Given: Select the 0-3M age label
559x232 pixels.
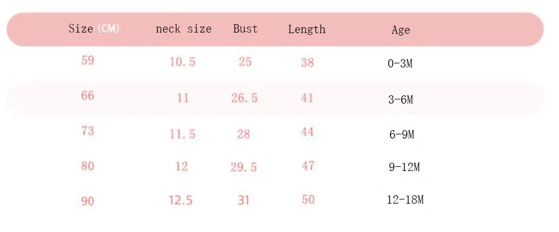Looking at the screenshot, I should point(400,64).
